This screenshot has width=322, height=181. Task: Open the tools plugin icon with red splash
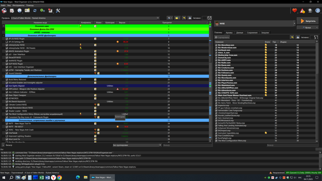(x=50, y=11)
